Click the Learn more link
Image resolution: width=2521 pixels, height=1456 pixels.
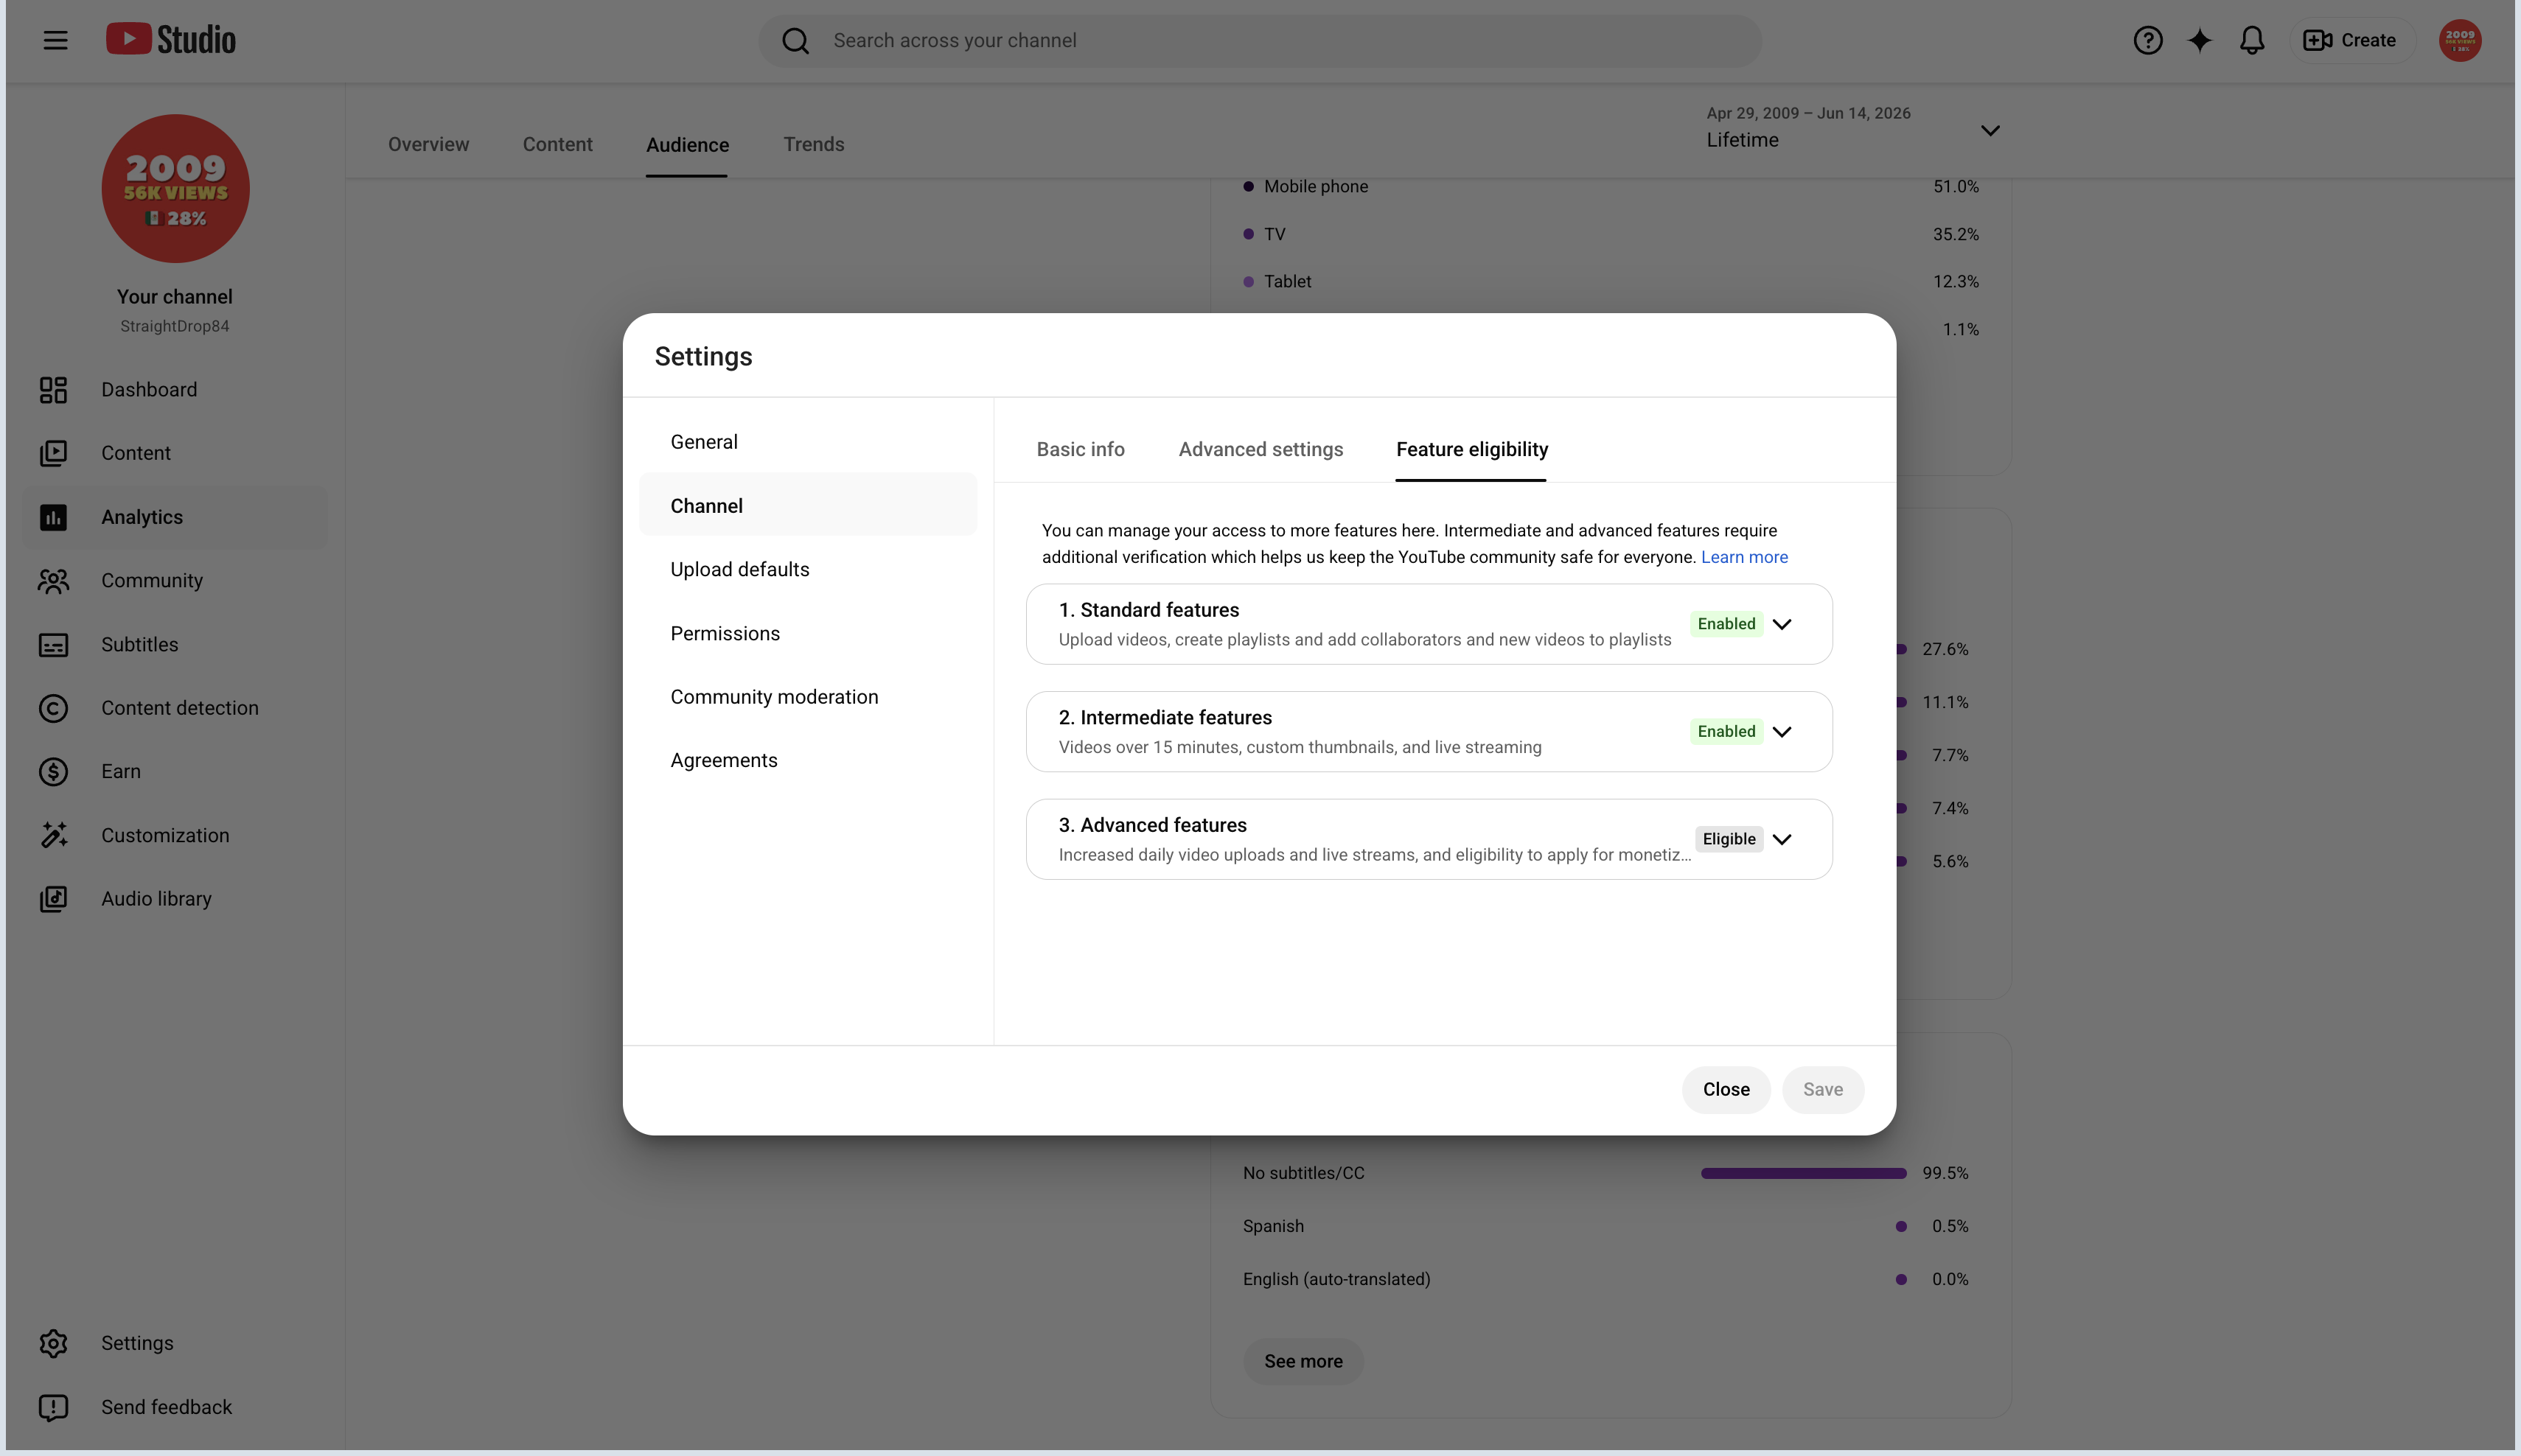pyautogui.click(x=1744, y=557)
